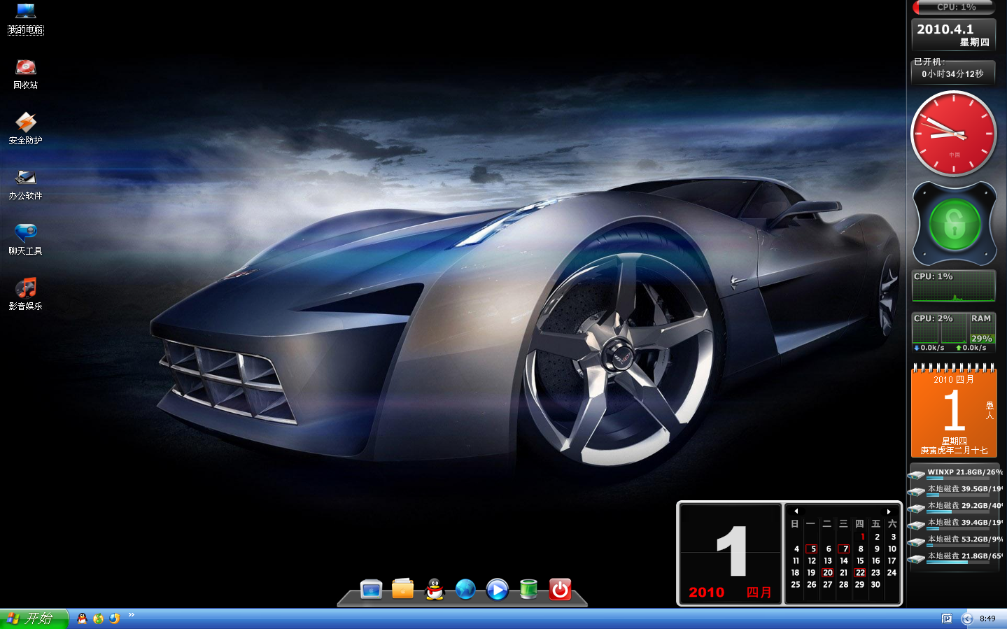1007x629 pixels.
Task: Click the QQ penguin in quick launch bar
Action: point(82,619)
